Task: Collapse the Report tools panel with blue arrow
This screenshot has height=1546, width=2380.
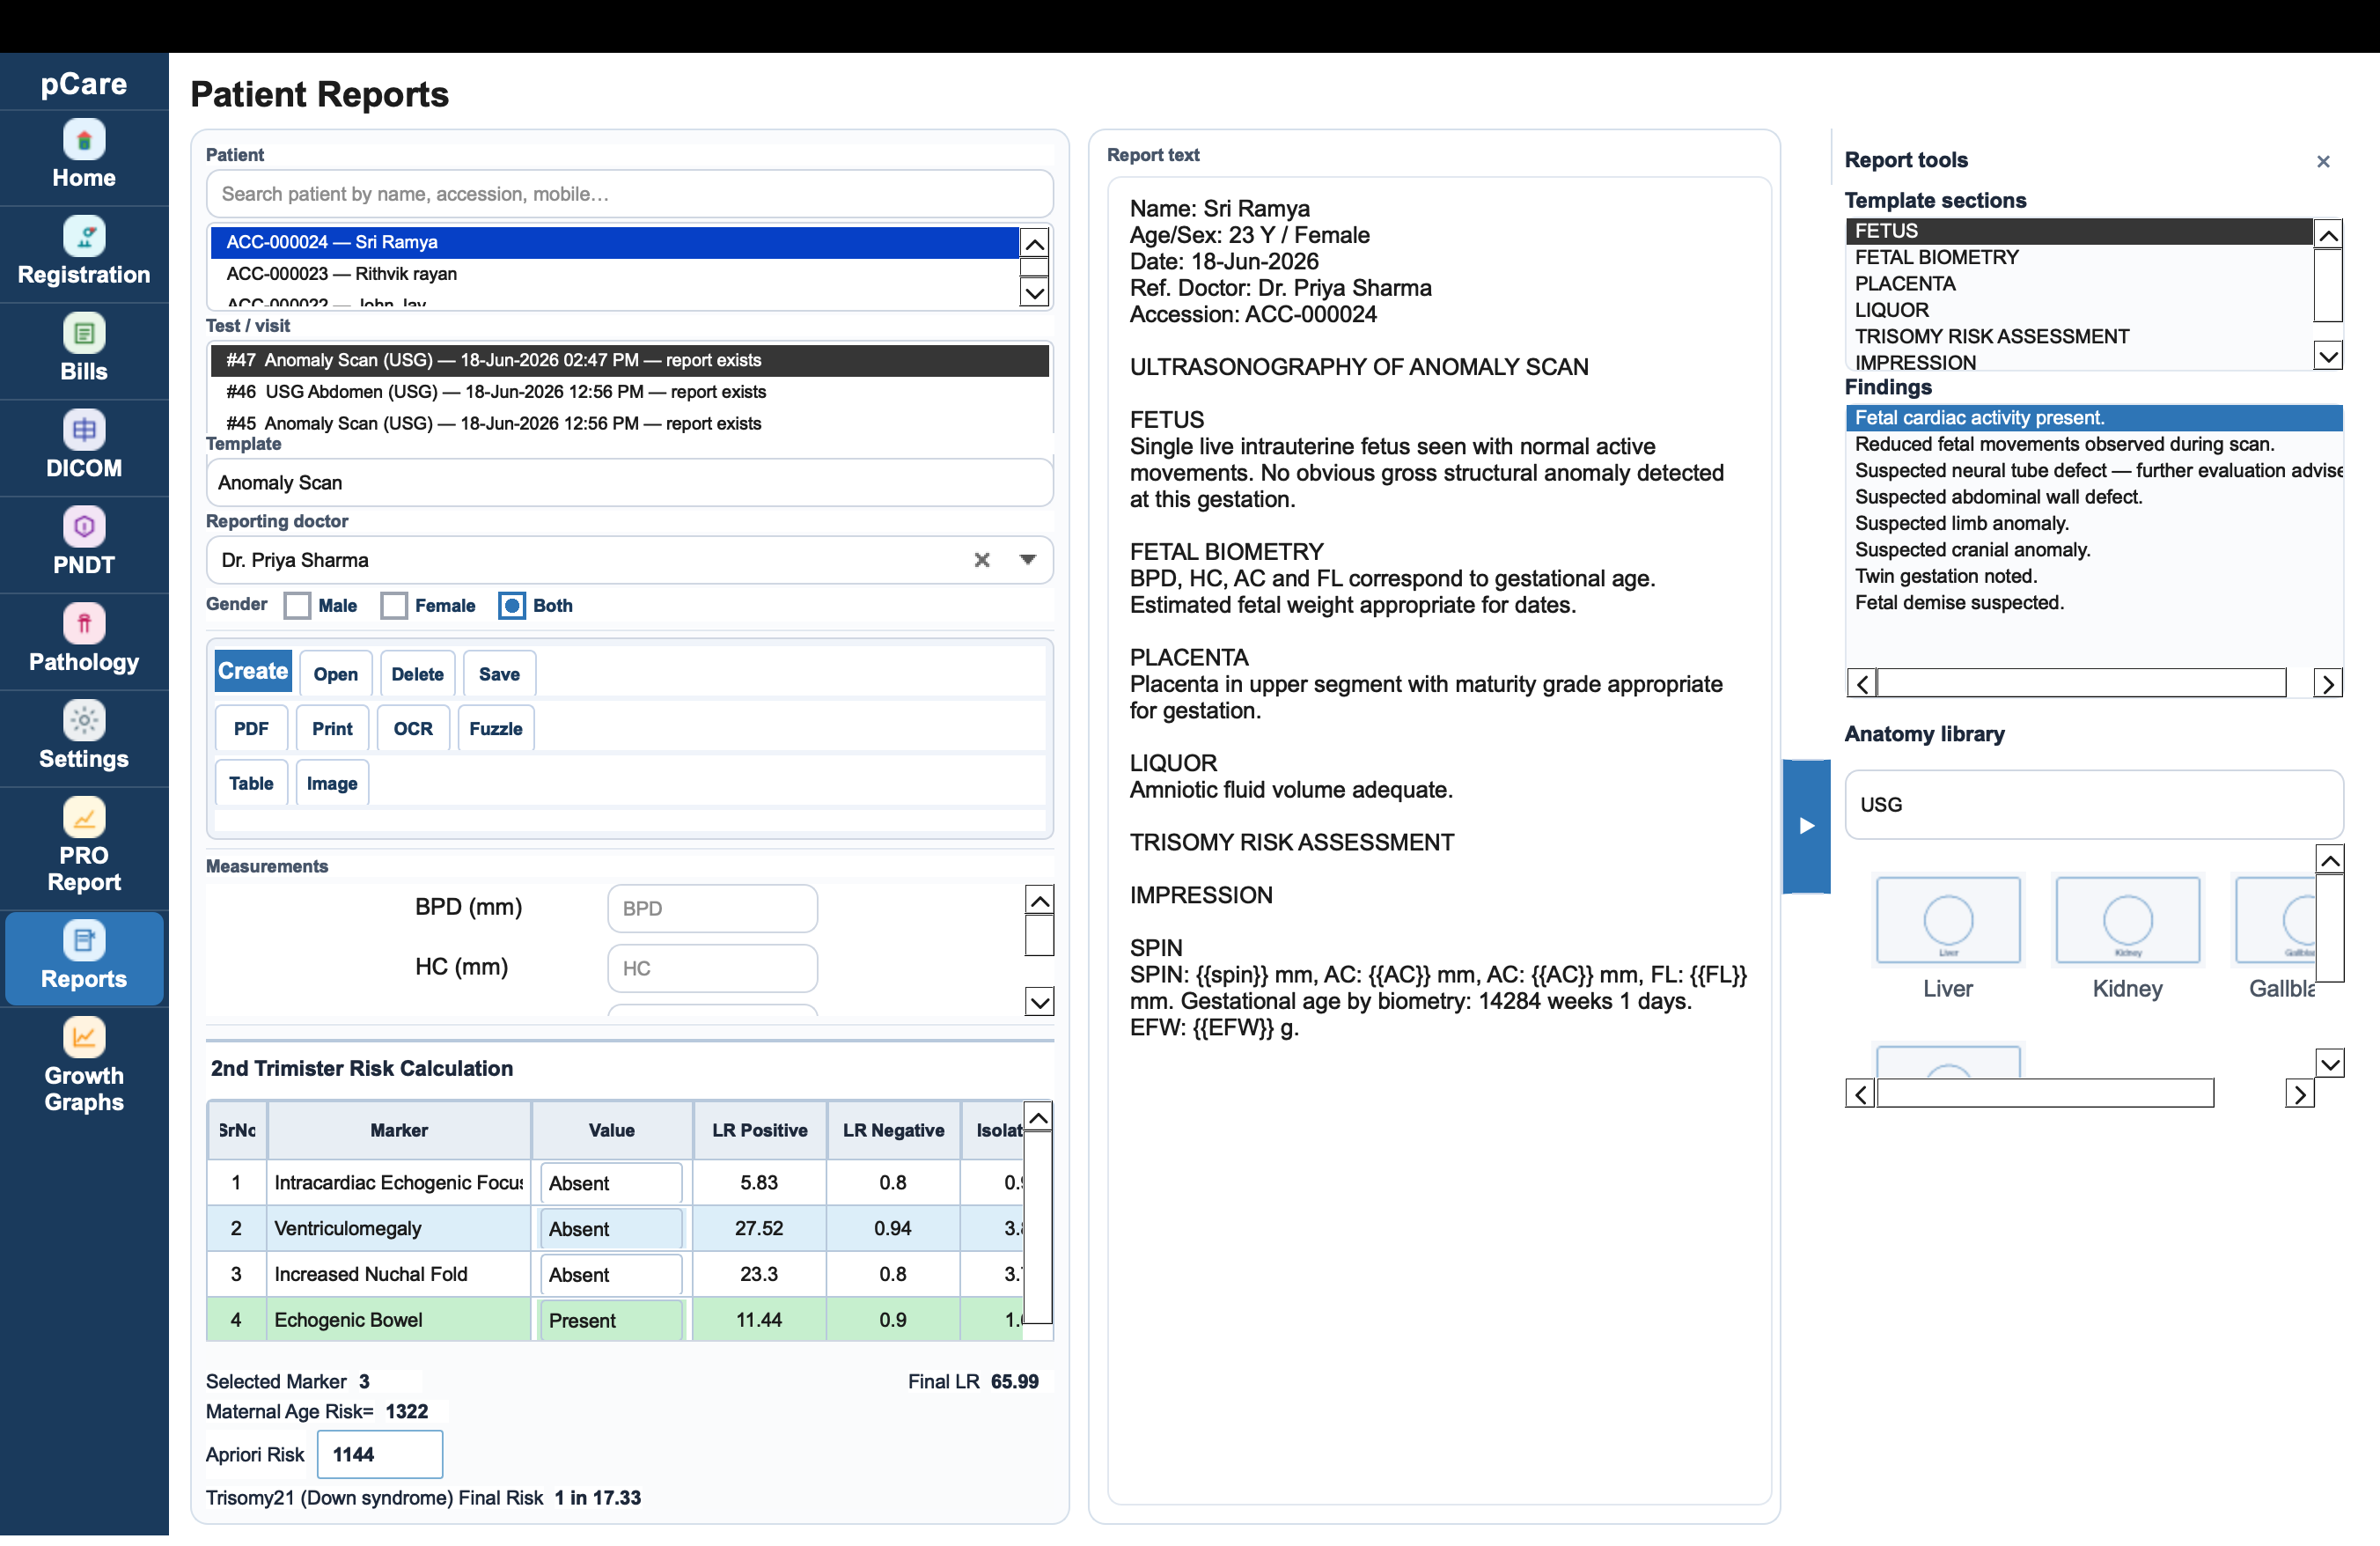Action: pyautogui.click(x=1806, y=826)
